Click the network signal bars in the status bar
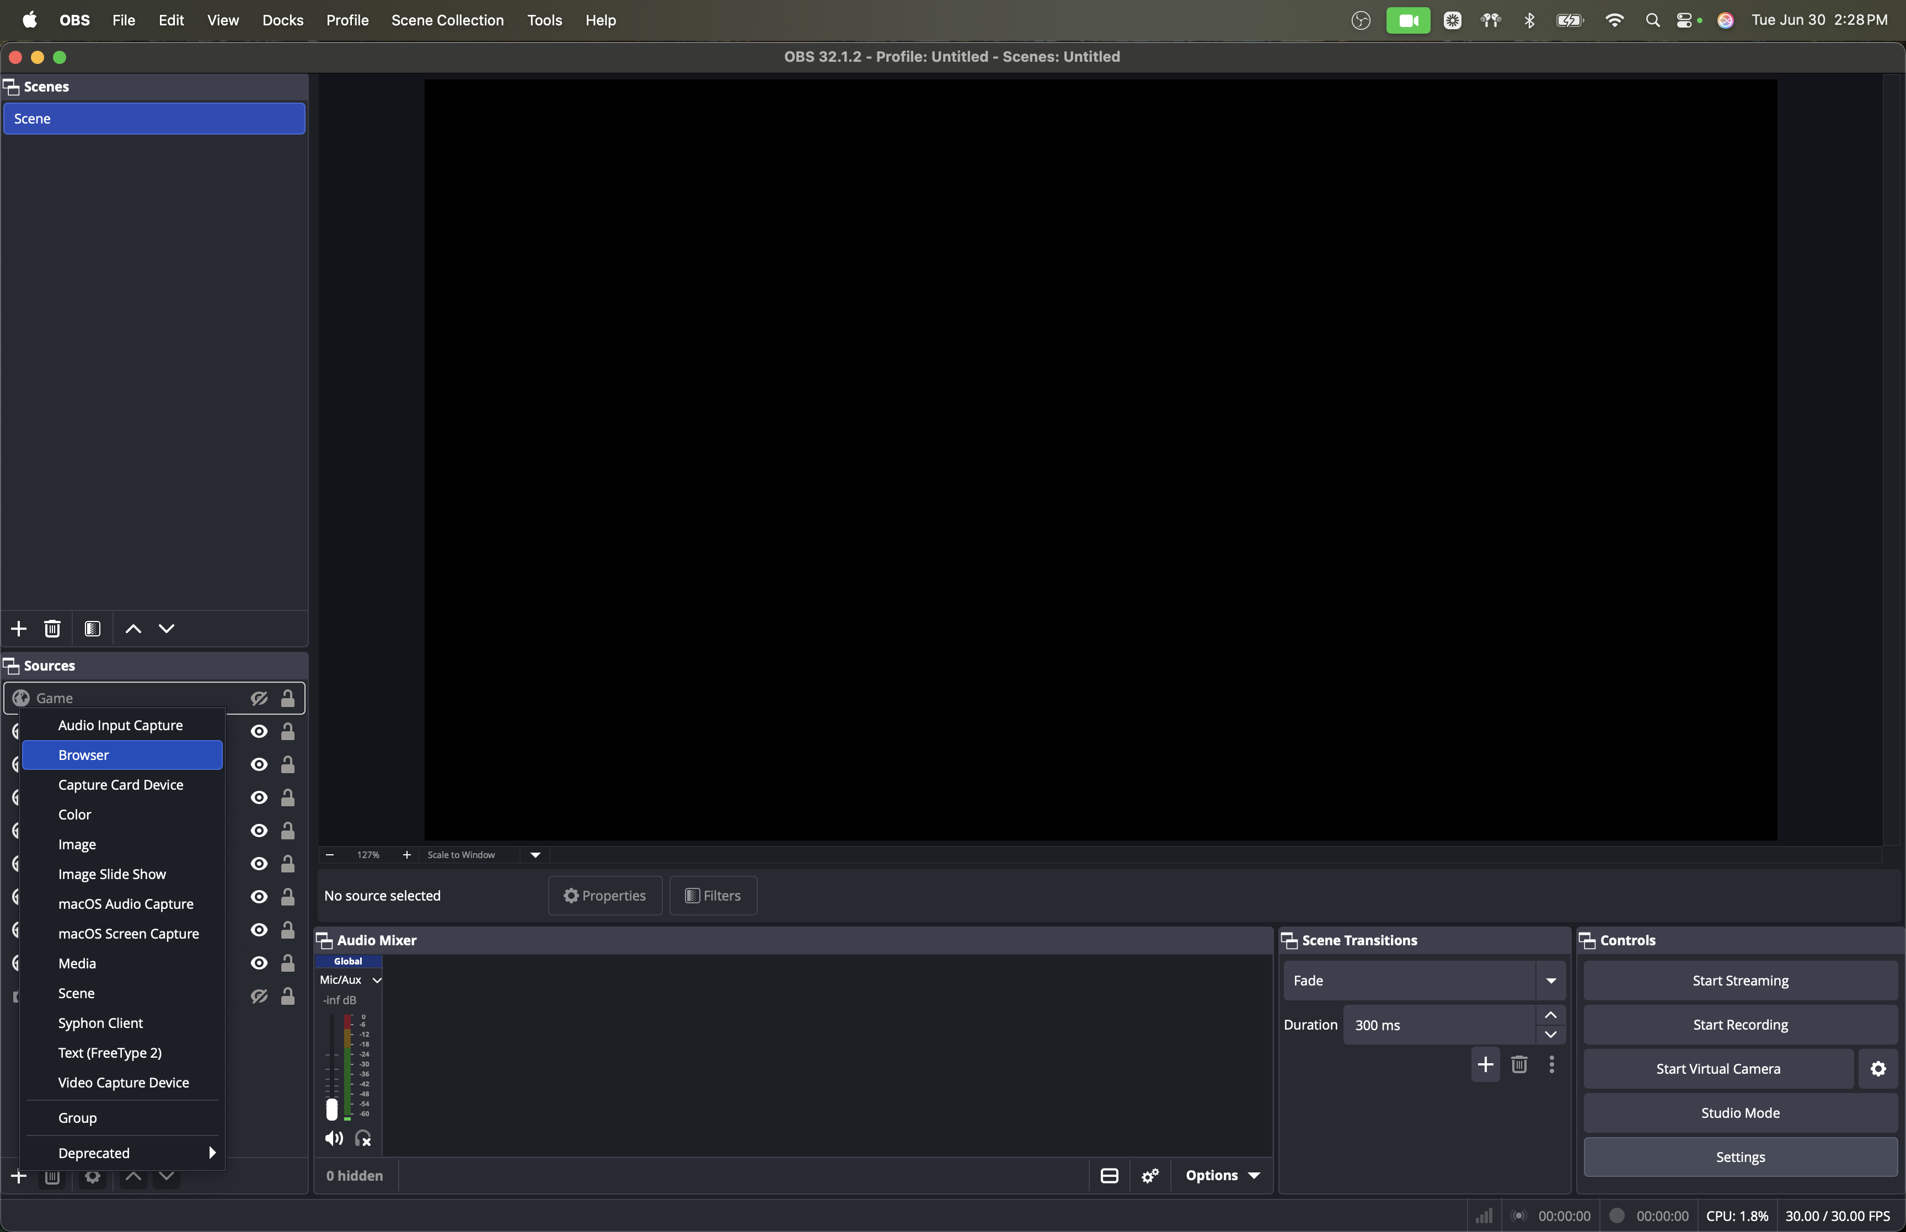 pyautogui.click(x=1484, y=1216)
